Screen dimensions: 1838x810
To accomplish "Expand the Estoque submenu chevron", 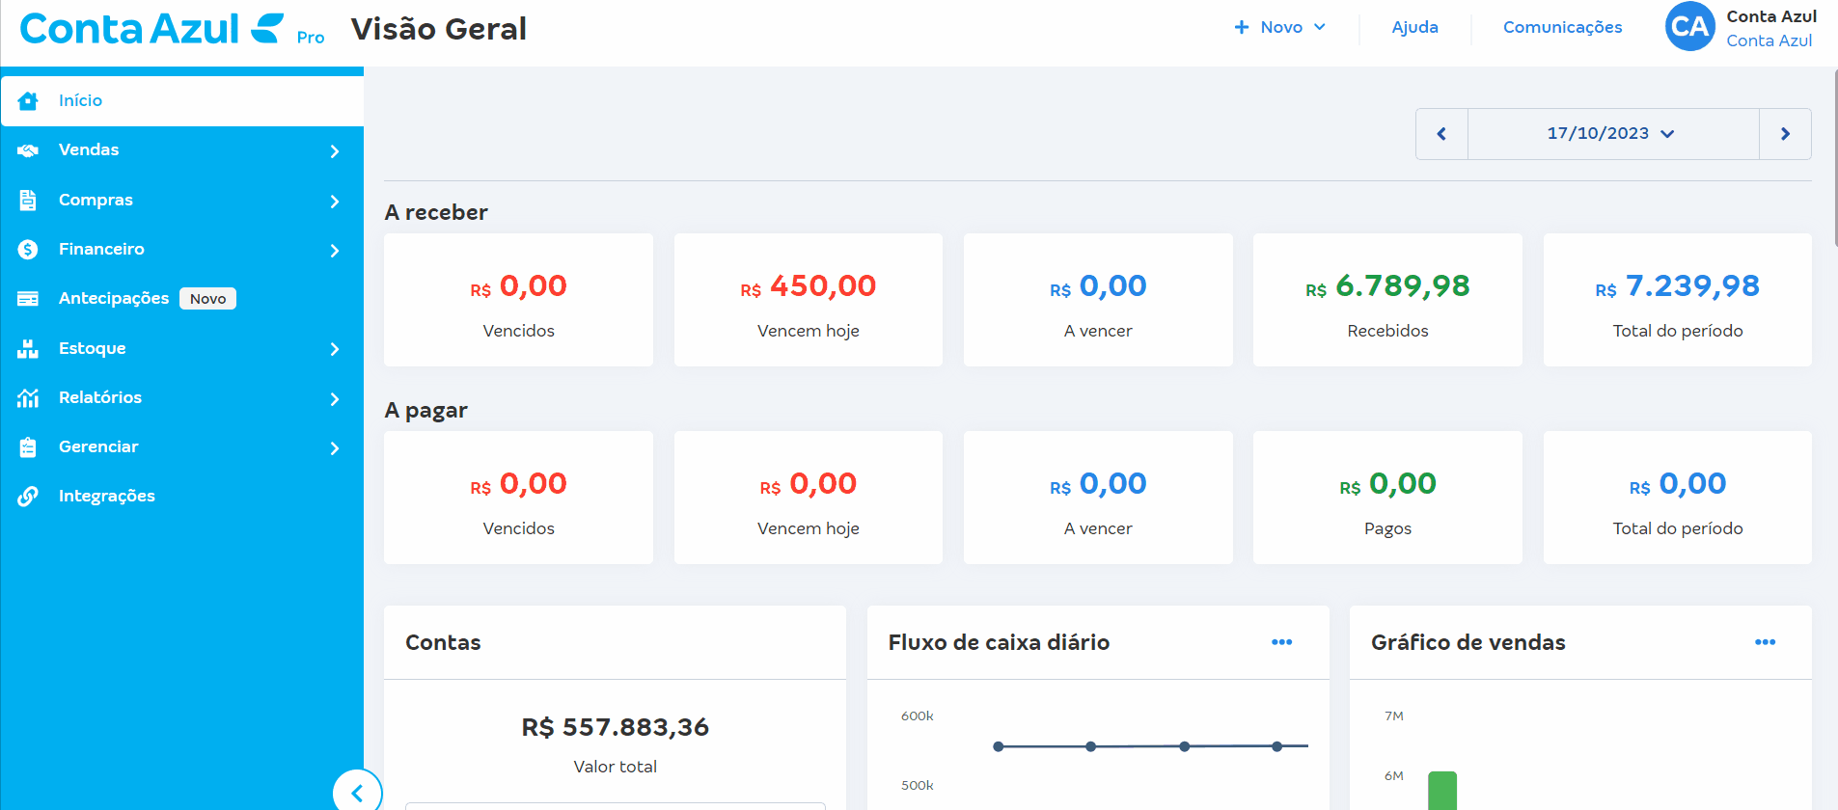I will (x=335, y=349).
